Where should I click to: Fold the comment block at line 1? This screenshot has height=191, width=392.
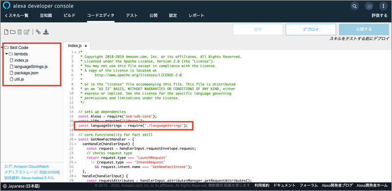(x=76, y=52)
